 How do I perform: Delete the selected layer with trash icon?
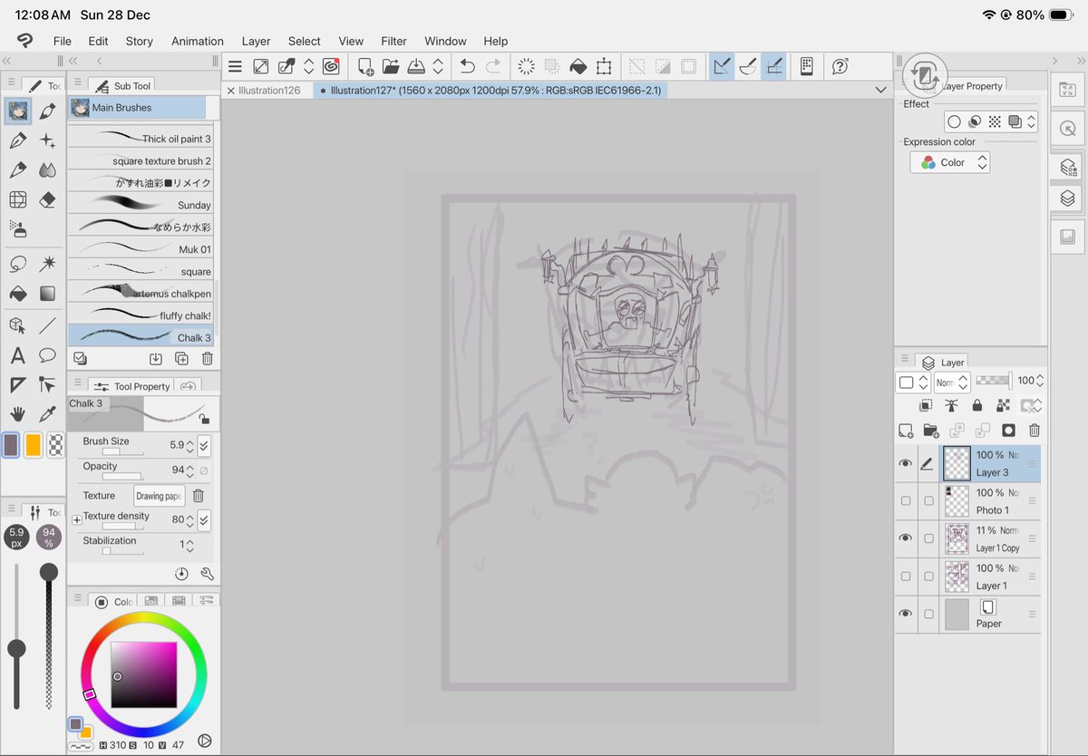1035,431
